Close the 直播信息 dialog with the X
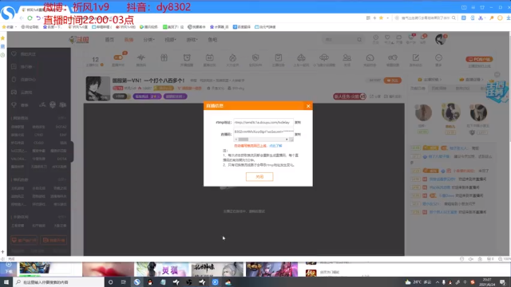Image resolution: width=511 pixels, height=287 pixels. [x=308, y=106]
